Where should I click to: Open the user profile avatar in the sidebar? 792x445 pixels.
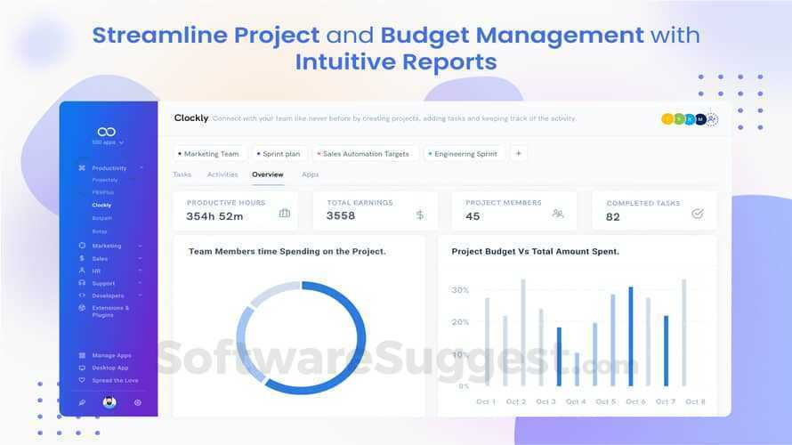pos(109,402)
